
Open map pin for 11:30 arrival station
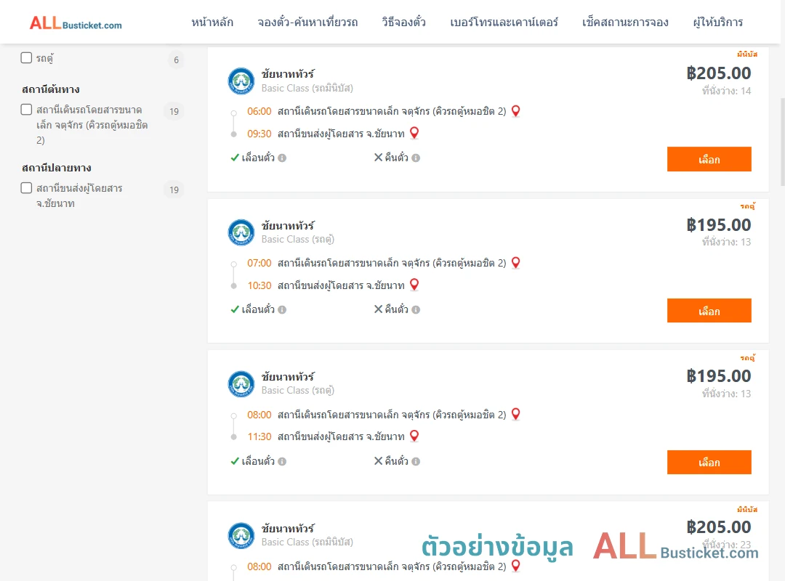(414, 436)
